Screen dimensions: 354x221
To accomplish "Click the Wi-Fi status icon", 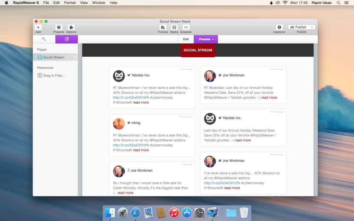I will point(285,3).
